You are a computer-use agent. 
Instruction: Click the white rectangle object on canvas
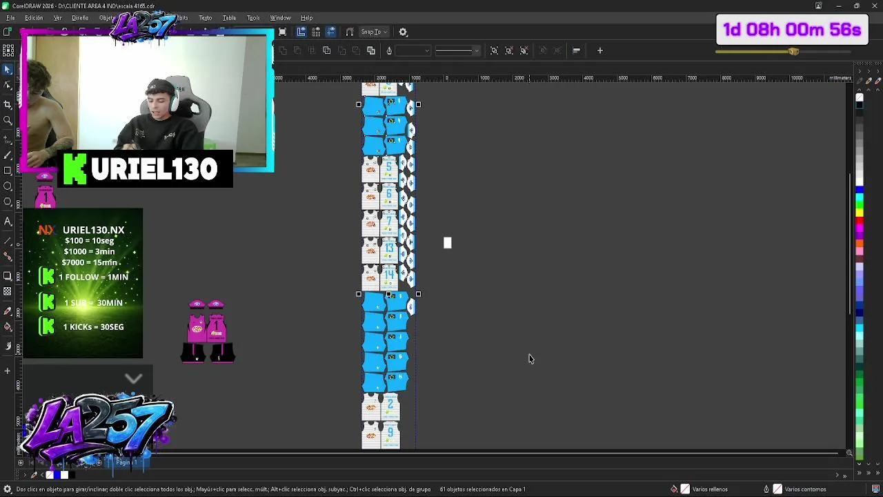[x=447, y=242]
